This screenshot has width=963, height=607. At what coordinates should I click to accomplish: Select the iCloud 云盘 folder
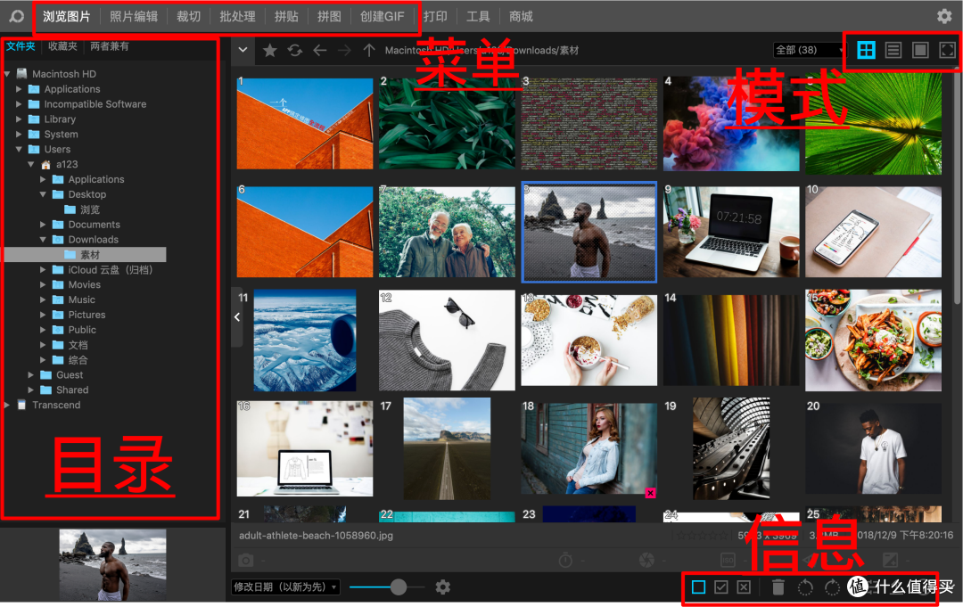[x=110, y=269]
